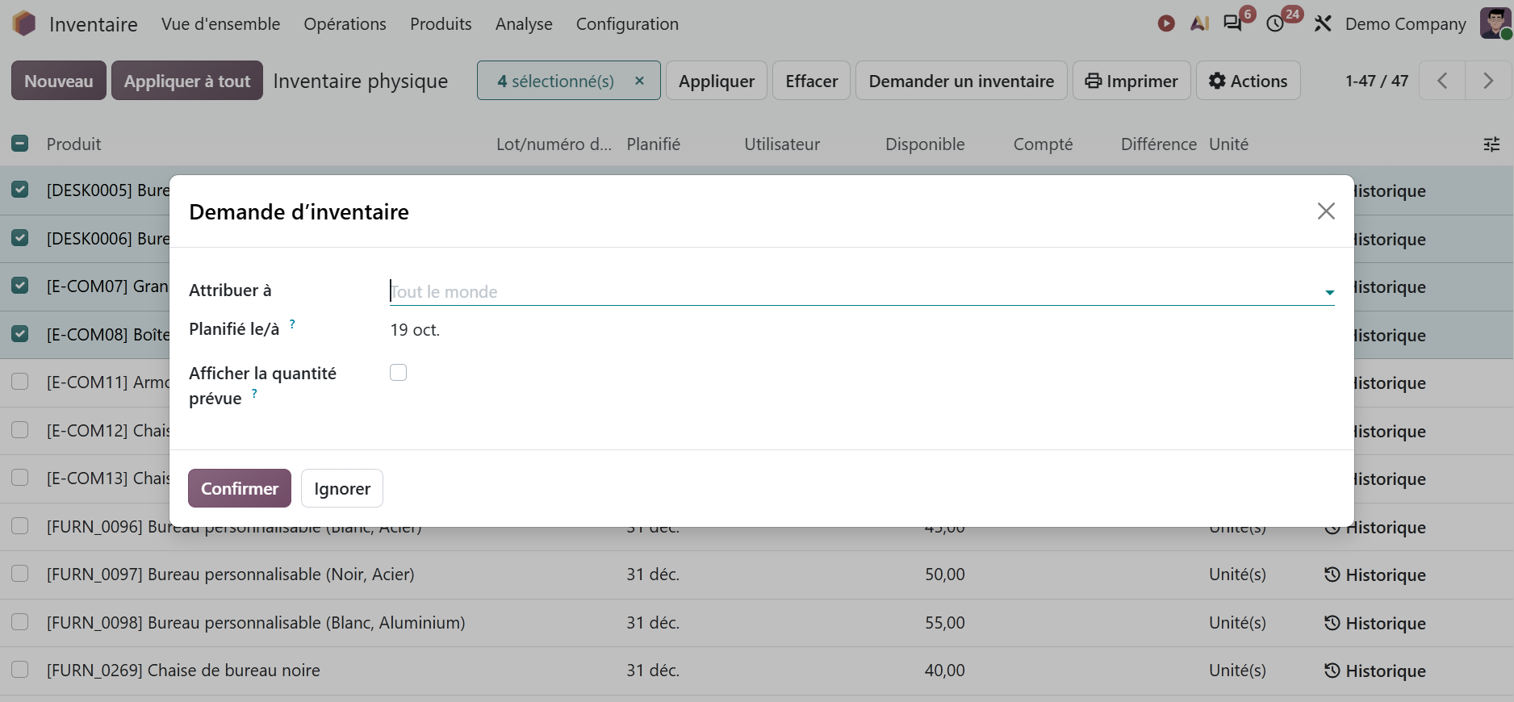Open Historique for FURN_0097 row
This screenshot has height=702, width=1514.
pos(1375,575)
